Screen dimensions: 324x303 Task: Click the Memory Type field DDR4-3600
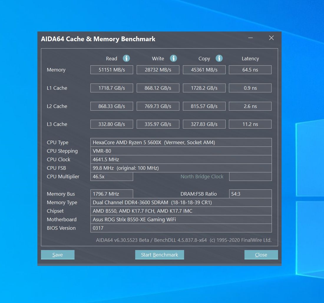[x=181, y=202]
